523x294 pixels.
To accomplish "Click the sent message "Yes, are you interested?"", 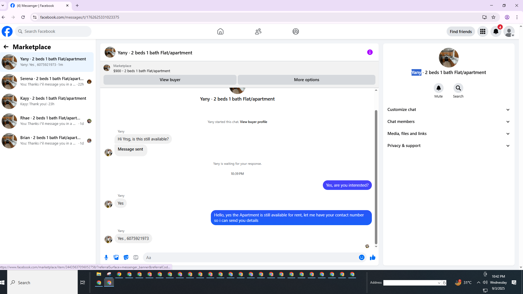I will point(347,185).
